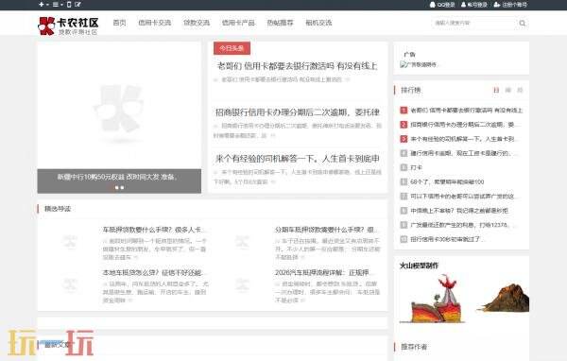The height and width of the screenshot is (361, 567).
Task: Click the 精选导读 section heading
Action: [58, 209]
